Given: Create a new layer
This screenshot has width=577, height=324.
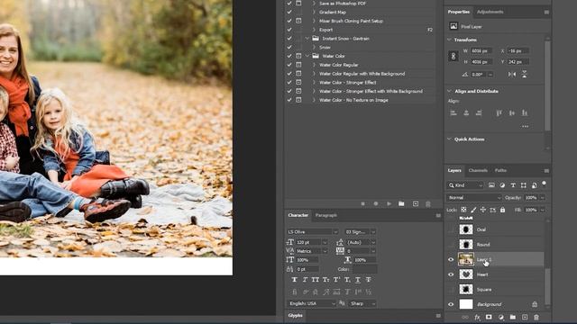Looking at the screenshot, I should point(525,317).
